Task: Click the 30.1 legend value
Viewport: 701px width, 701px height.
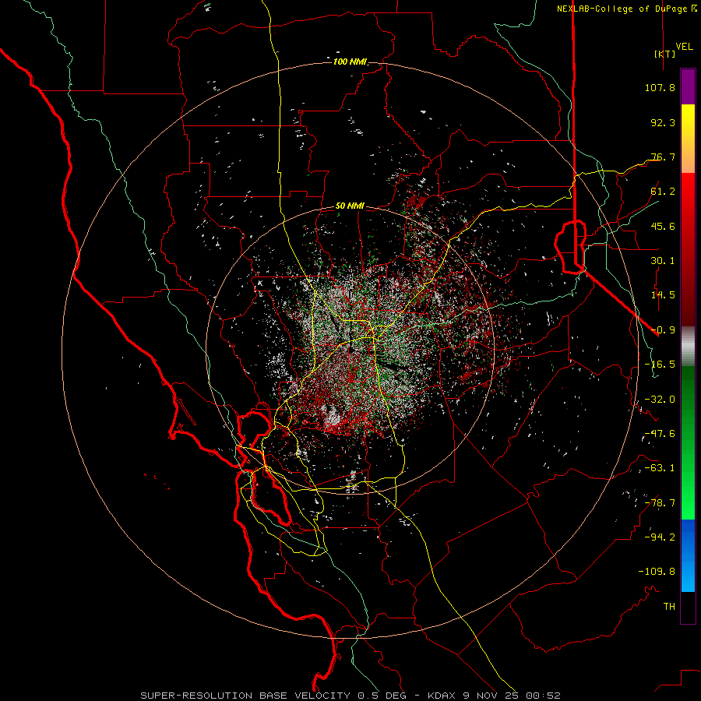Action: pyautogui.click(x=663, y=261)
